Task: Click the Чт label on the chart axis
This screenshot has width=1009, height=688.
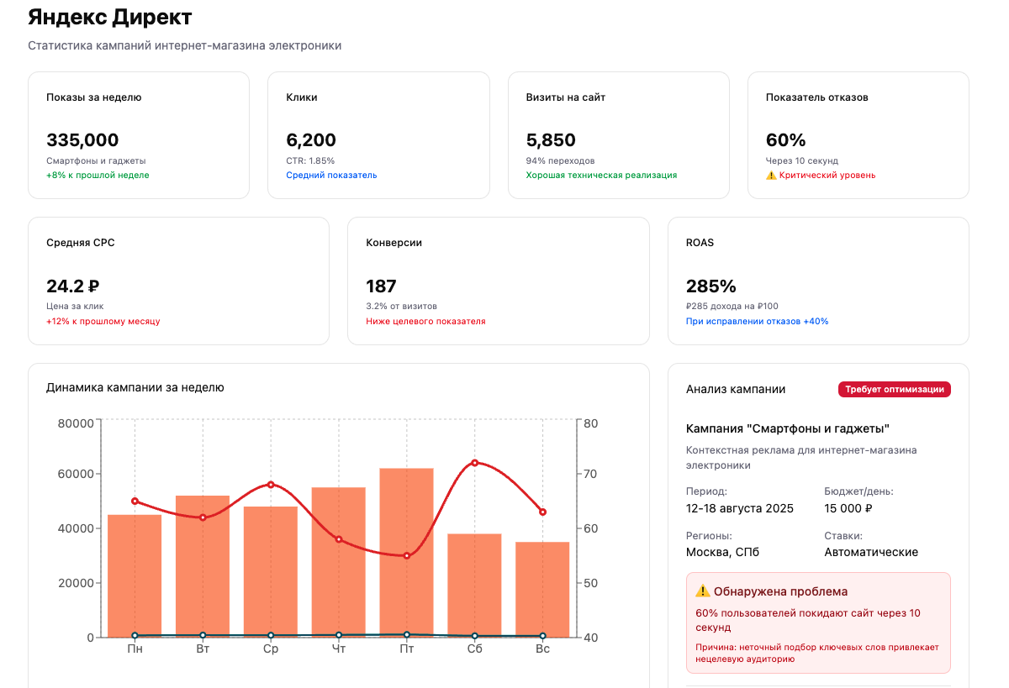Action: 339,650
